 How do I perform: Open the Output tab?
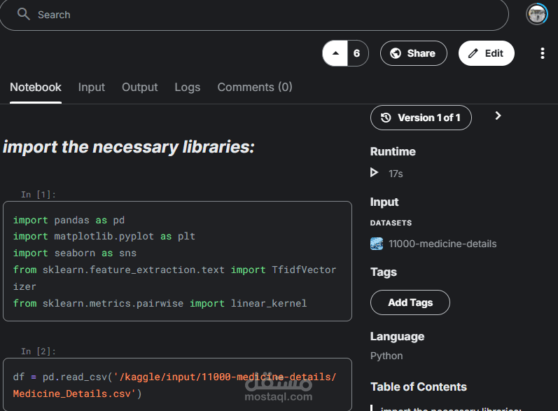[x=140, y=88]
